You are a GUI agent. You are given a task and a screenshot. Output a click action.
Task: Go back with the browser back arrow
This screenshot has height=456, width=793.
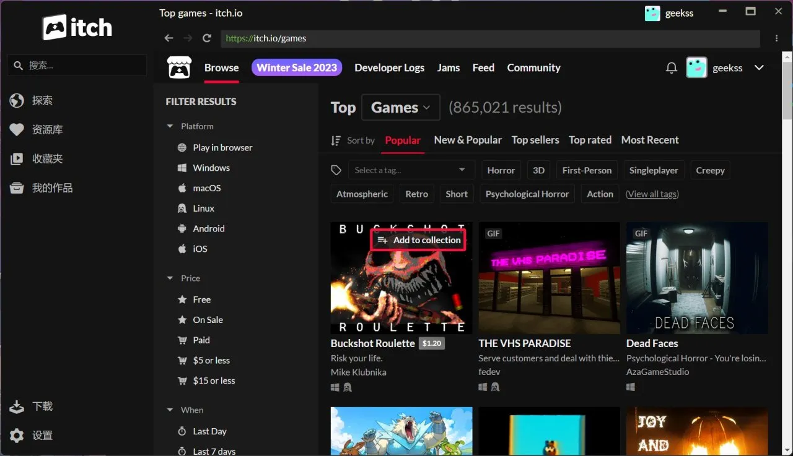click(x=169, y=38)
